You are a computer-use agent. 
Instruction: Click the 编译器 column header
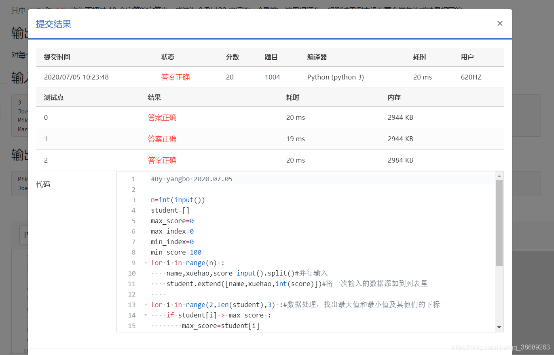[317, 57]
